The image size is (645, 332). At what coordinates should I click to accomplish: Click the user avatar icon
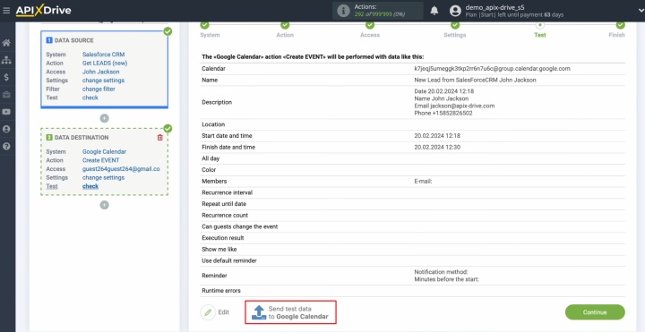point(455,11)
